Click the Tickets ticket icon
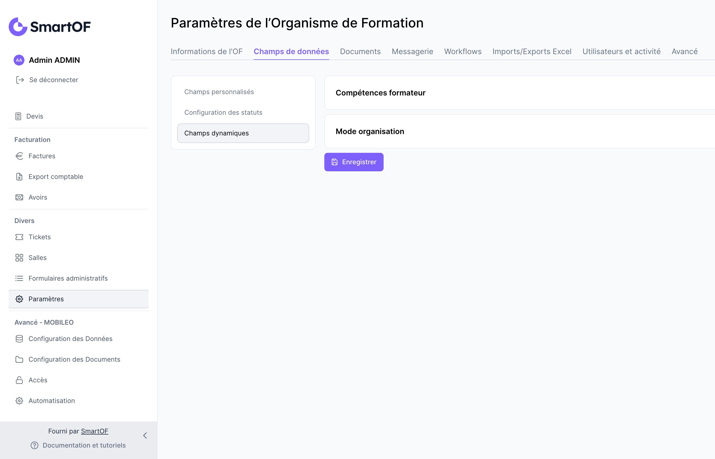Screen dimensions: 715x459 (19, 237)
